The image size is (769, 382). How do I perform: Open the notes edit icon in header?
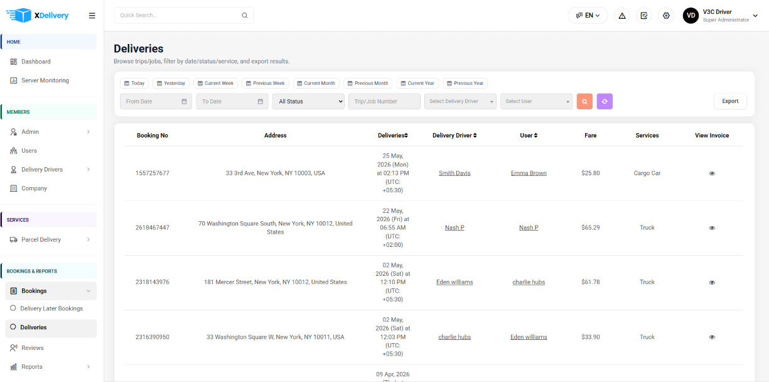(644, 16)
